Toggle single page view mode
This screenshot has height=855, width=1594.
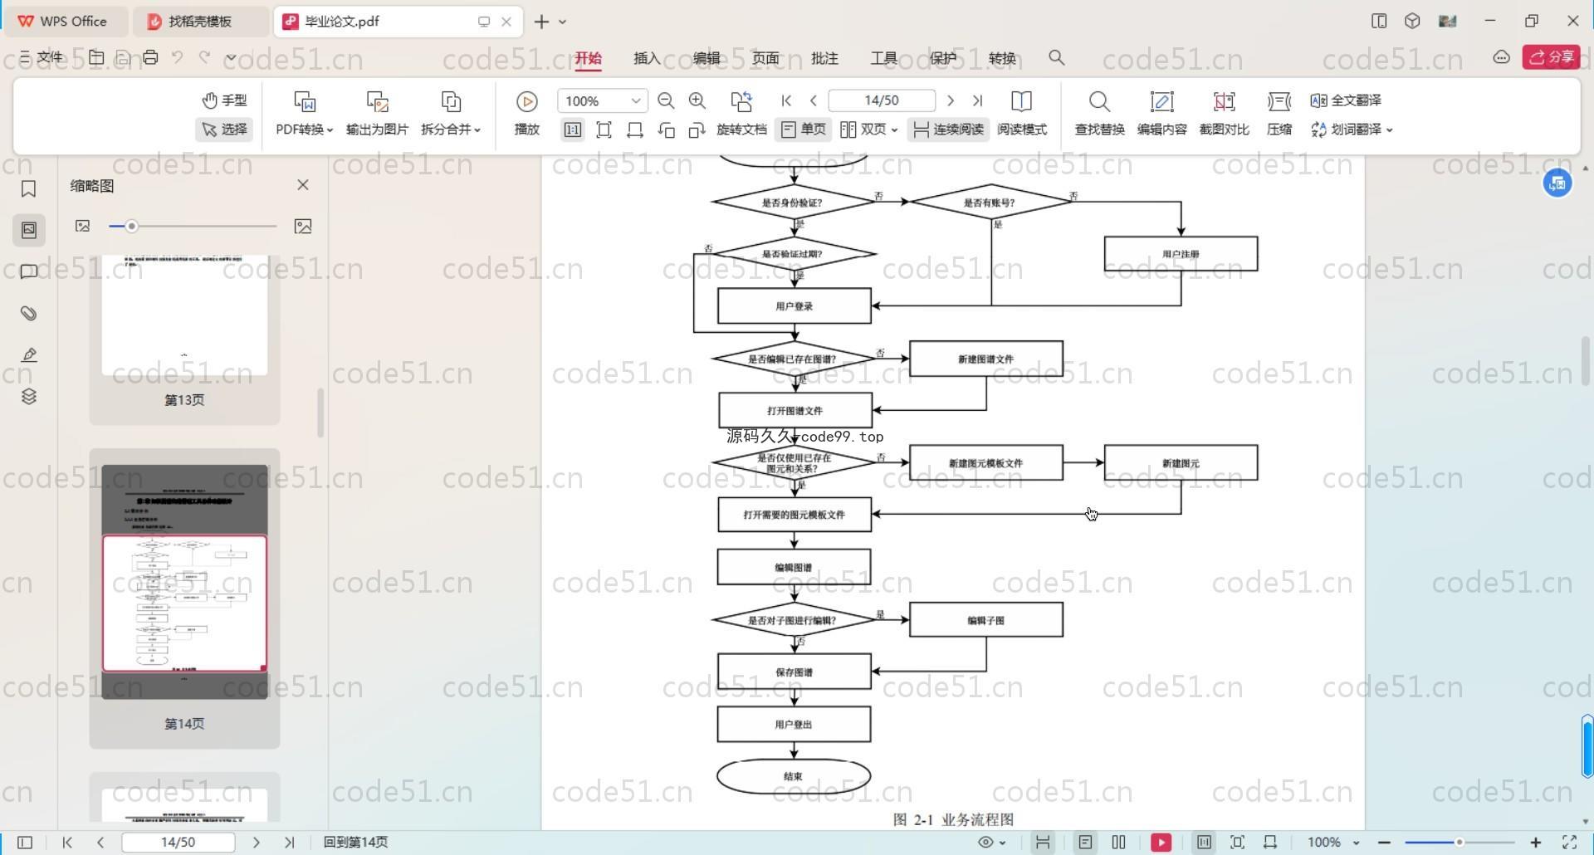pos(804,129)
